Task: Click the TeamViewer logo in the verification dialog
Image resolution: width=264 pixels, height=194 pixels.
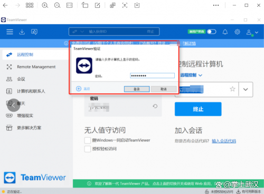Action: tap(84, 65)
